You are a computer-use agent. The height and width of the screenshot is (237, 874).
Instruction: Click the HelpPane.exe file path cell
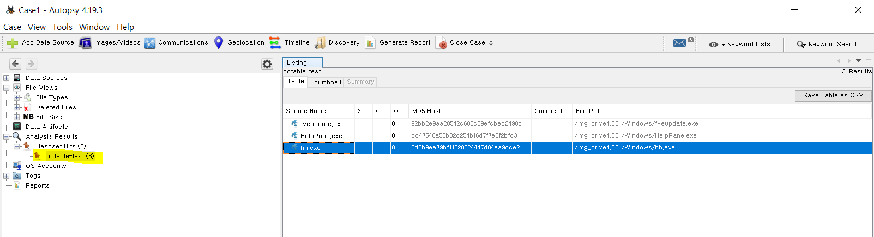click(x=722, y=135)
